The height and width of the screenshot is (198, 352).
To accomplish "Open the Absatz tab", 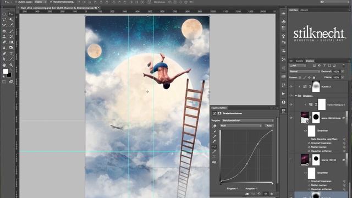I will click(304, 10).
